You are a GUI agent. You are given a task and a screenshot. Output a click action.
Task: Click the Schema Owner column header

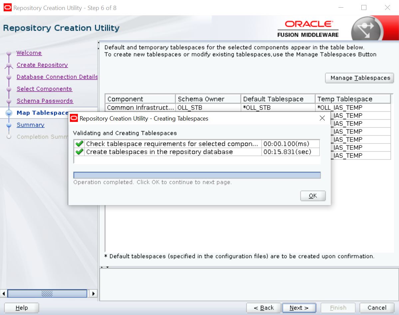[208, 99]
